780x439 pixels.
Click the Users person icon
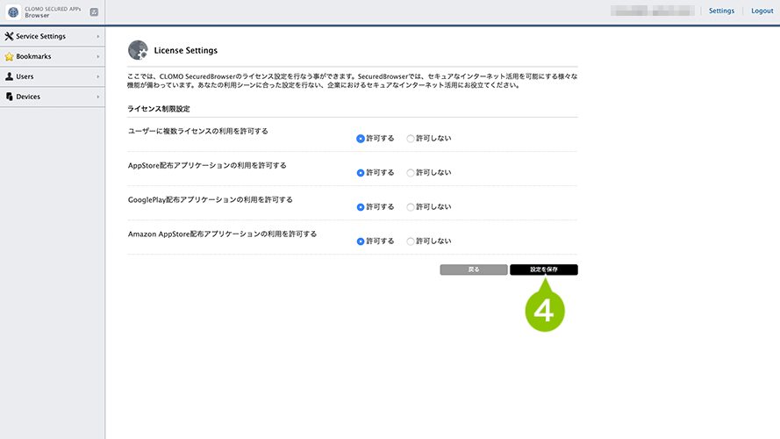click(9, 76)
